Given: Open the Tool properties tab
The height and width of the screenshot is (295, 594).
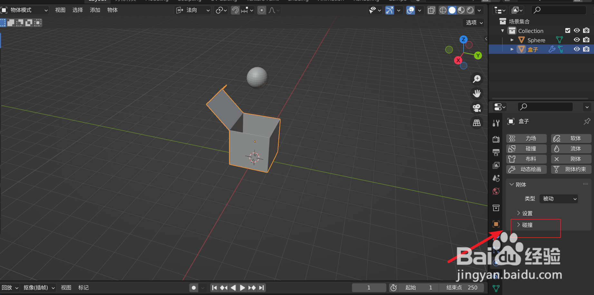Looking at the screenshot, I should click(496, 123).
